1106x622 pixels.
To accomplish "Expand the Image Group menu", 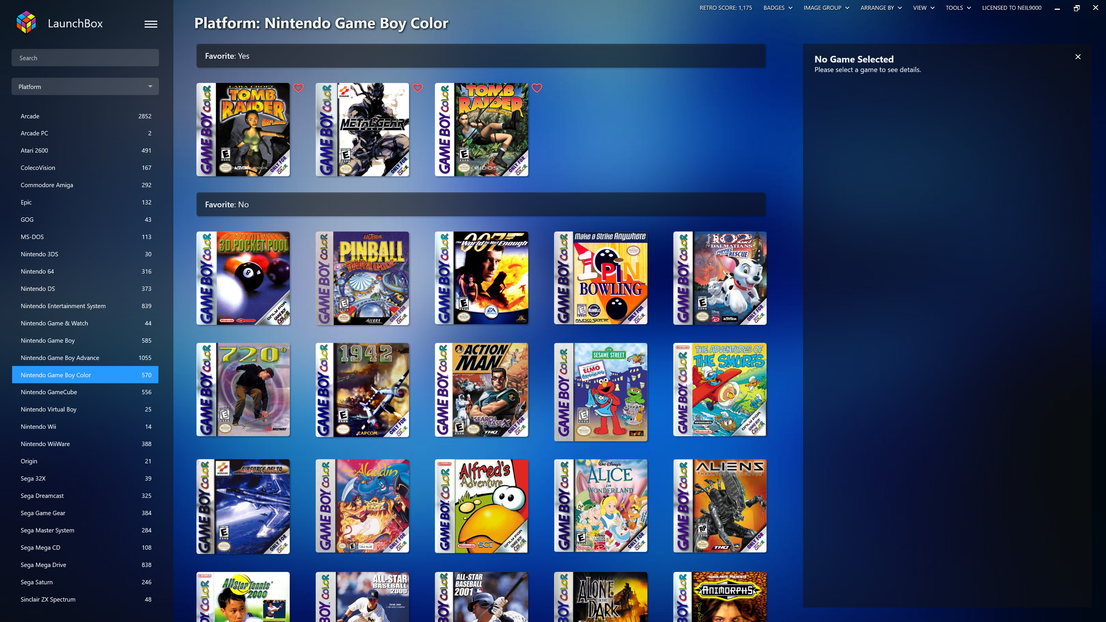I will 826,8.
